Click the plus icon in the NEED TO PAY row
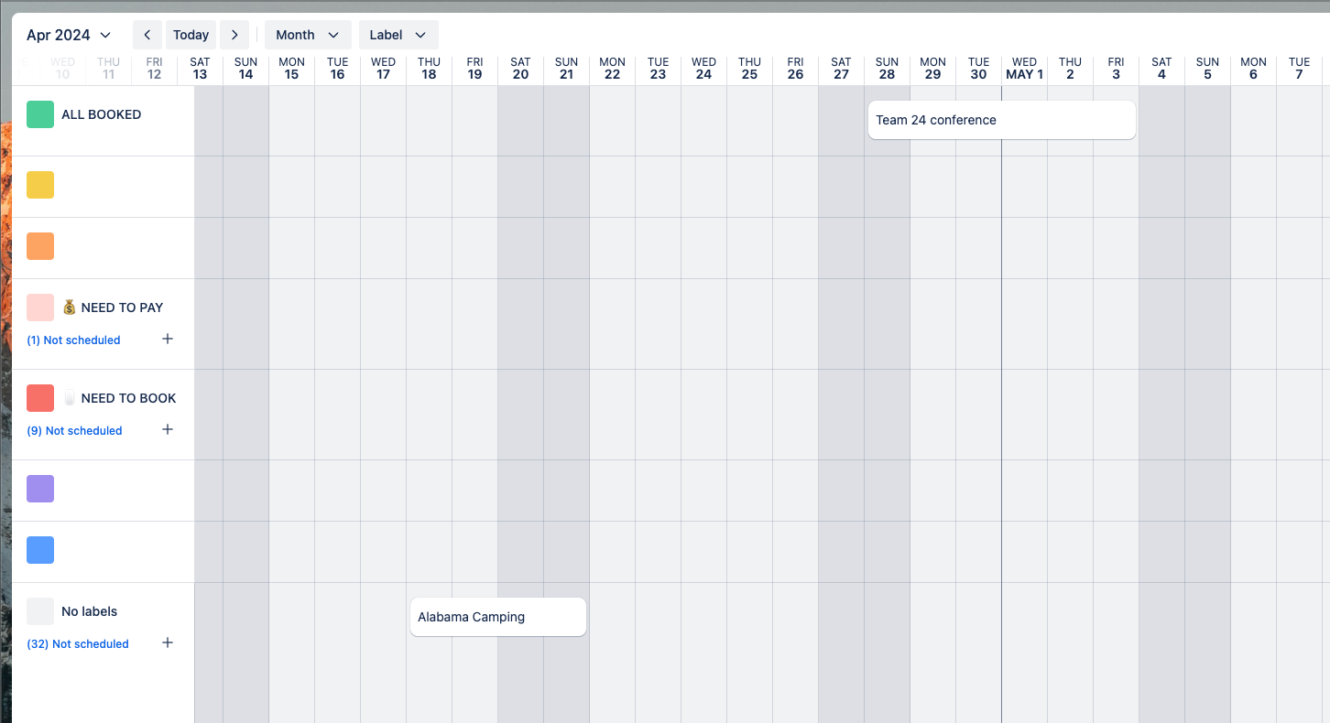 pyautogui.click(x=168, y=339)
